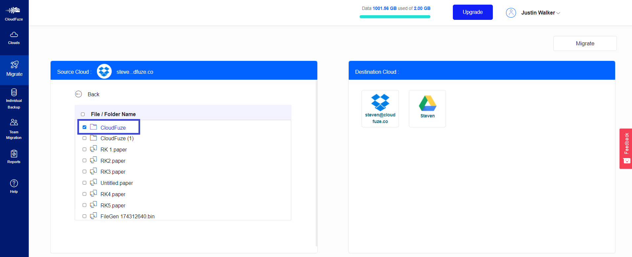Click the data usage progress bar
The image size is (632, 257).
tap(395, 17)
